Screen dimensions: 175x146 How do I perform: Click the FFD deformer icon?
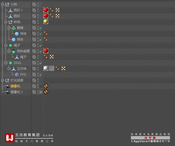click(x=17, y=74)
